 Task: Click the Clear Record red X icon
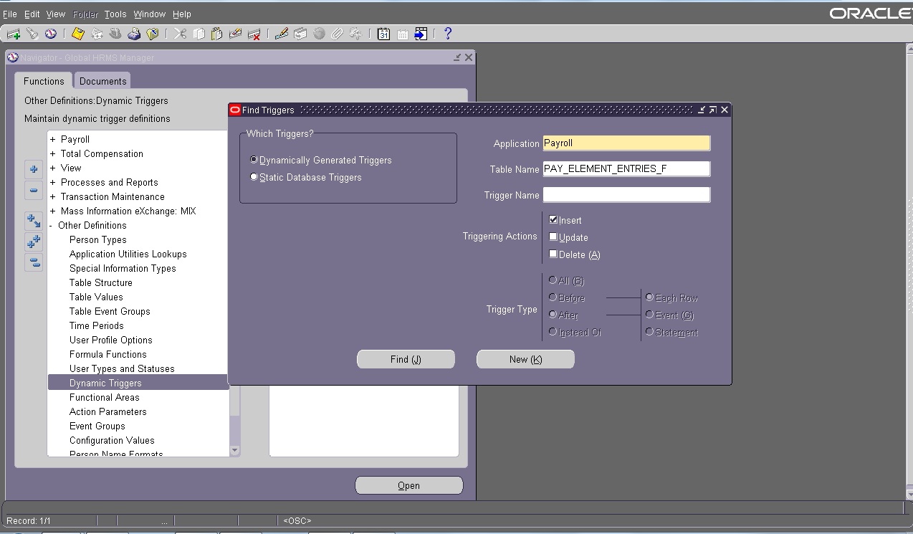[x=252, y=33]
